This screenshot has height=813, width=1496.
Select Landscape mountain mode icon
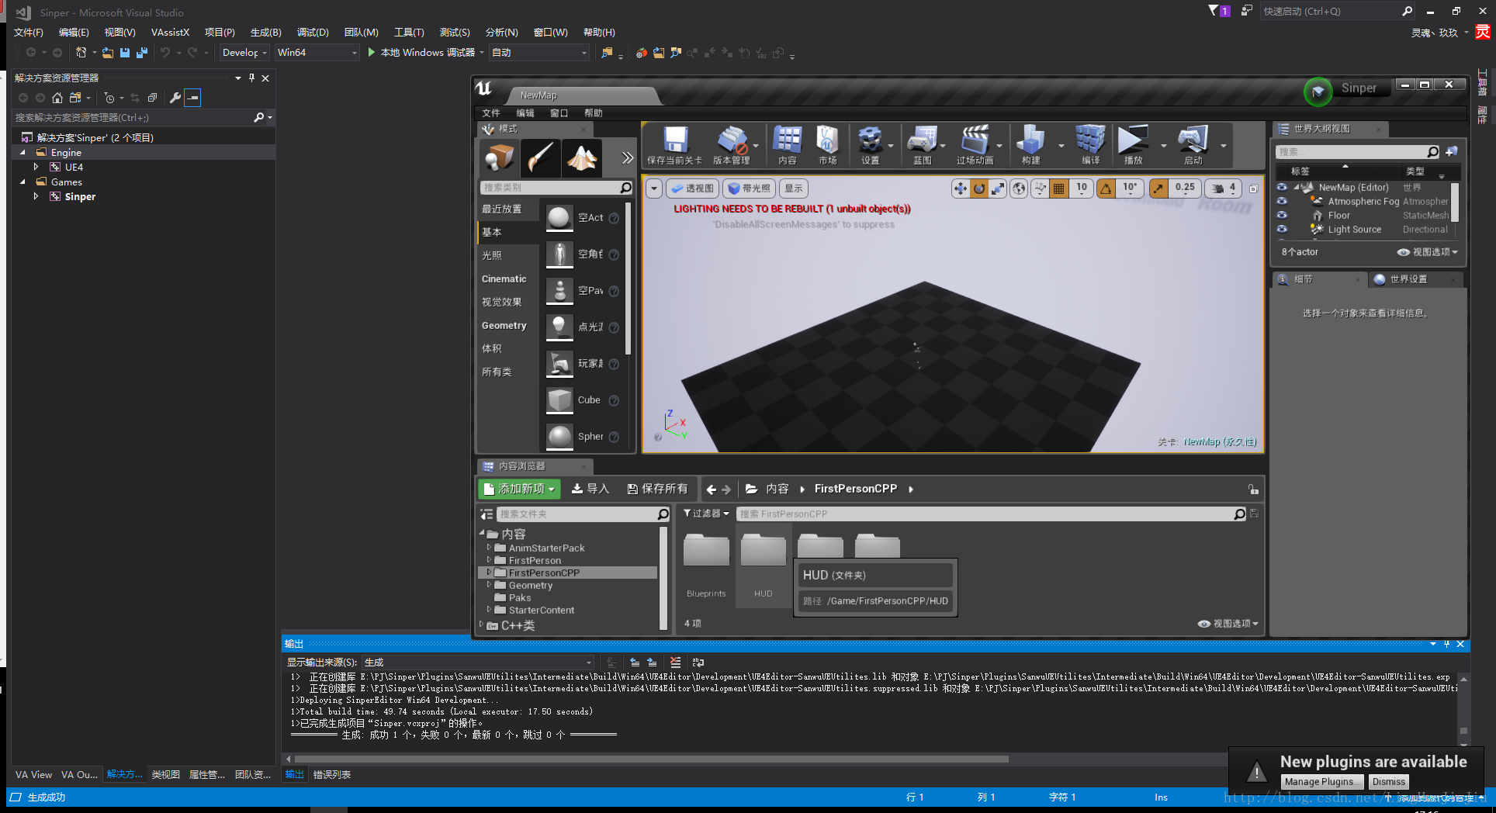click(581, 158)
